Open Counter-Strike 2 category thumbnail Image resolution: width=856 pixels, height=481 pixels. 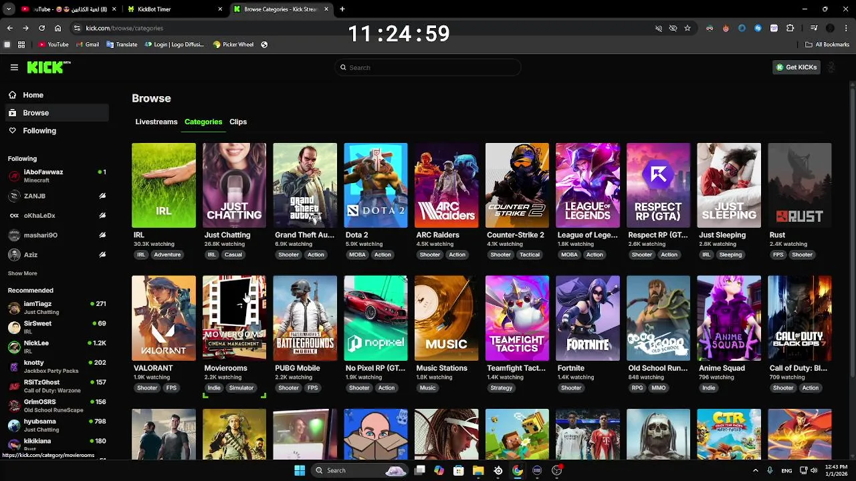click(517, 185)
